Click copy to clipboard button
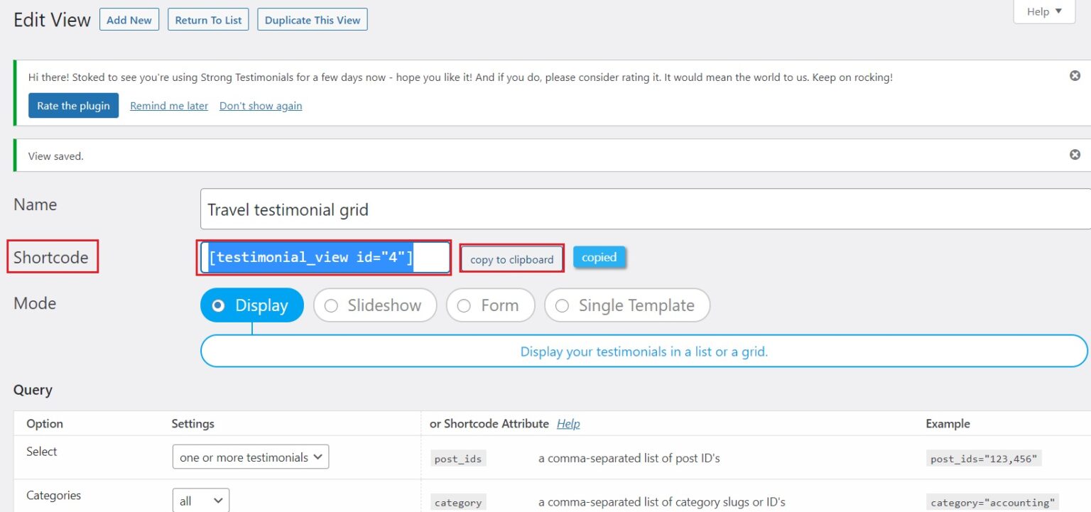1091x512 pixels. (511, 259)
